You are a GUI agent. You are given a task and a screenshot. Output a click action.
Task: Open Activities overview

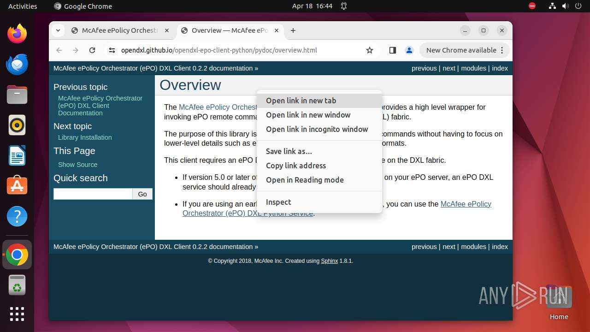pyautogui.click(x=23, y=6)
